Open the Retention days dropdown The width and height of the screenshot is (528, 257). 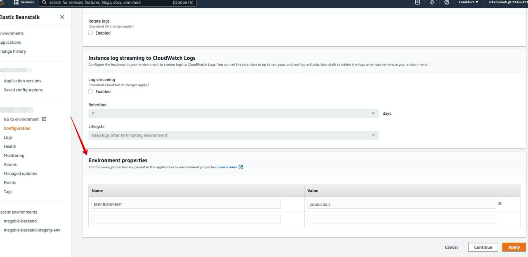(233, 113)
